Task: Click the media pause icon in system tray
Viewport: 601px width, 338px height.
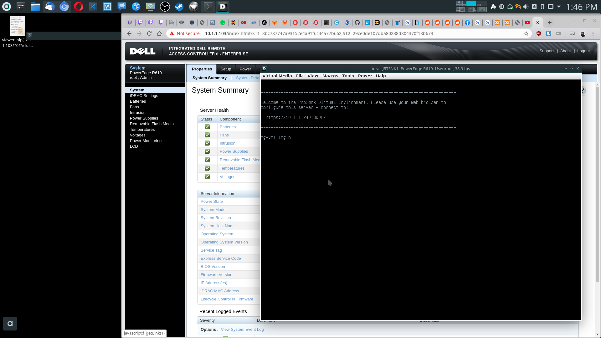Action: (x=502, y=7)
